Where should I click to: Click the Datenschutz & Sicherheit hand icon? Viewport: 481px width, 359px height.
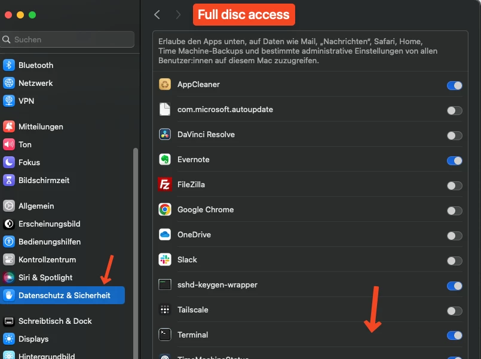point(9,295)
